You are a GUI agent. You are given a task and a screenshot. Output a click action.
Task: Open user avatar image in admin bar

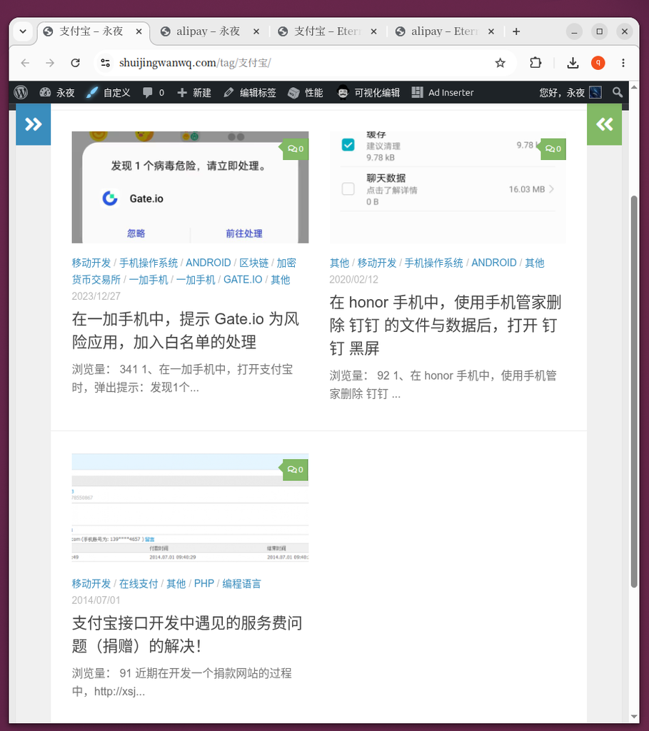click(595, 92)
